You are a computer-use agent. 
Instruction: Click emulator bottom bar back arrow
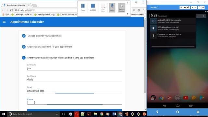(x=157, y=112)
